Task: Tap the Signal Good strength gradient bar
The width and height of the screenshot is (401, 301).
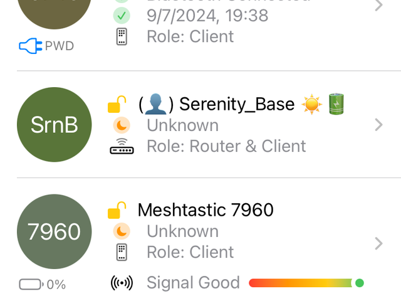Action: point(301,283)
